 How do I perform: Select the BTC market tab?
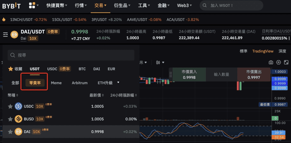[x=82, y=69]
